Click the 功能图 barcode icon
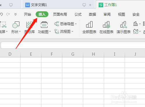The image size is (145, 107). [x=44, y=25]
